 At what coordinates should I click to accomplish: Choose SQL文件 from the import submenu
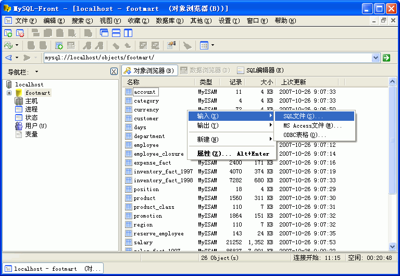[x=315, y=116]
